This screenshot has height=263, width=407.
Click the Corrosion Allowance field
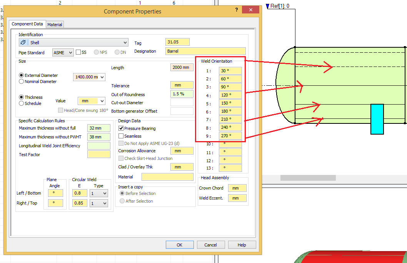pyautogui.click(x=182, y=151)
